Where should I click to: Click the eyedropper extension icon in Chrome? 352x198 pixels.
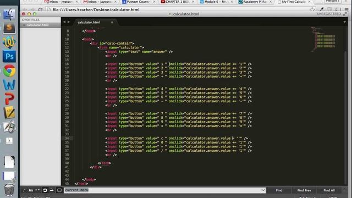click(321, 9)
